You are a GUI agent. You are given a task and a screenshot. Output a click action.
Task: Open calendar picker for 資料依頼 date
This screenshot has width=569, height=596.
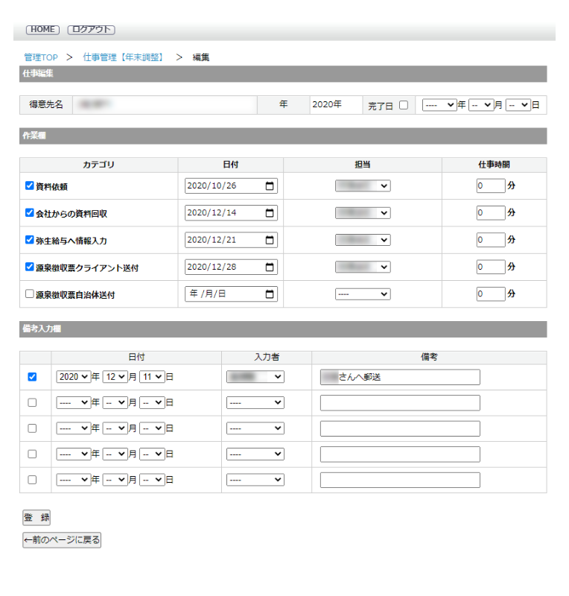[x=270, y=186]
